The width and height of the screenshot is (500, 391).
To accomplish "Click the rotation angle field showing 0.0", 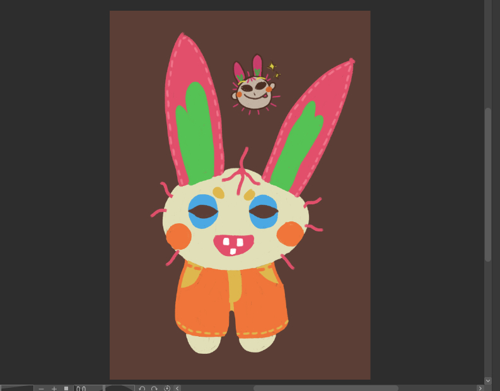I will pos(88,388).
